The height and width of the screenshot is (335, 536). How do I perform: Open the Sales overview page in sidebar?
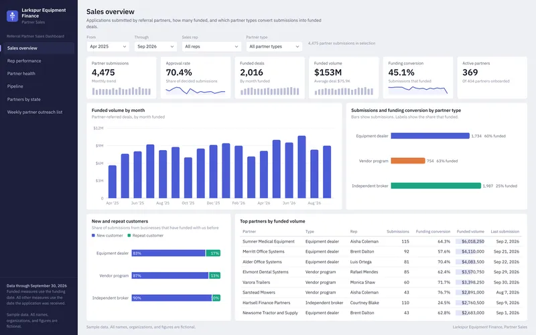tap(38, 48)
